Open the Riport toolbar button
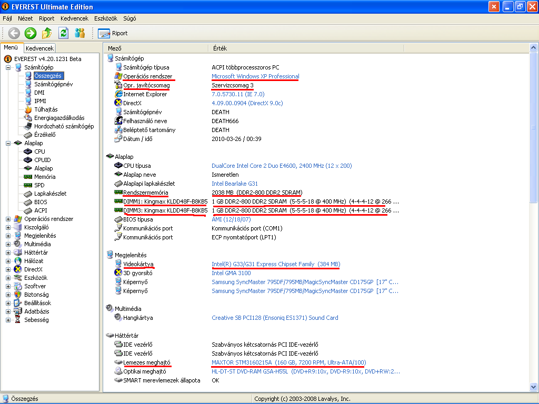This screenshot has width=539, height=404. [113, 33]
